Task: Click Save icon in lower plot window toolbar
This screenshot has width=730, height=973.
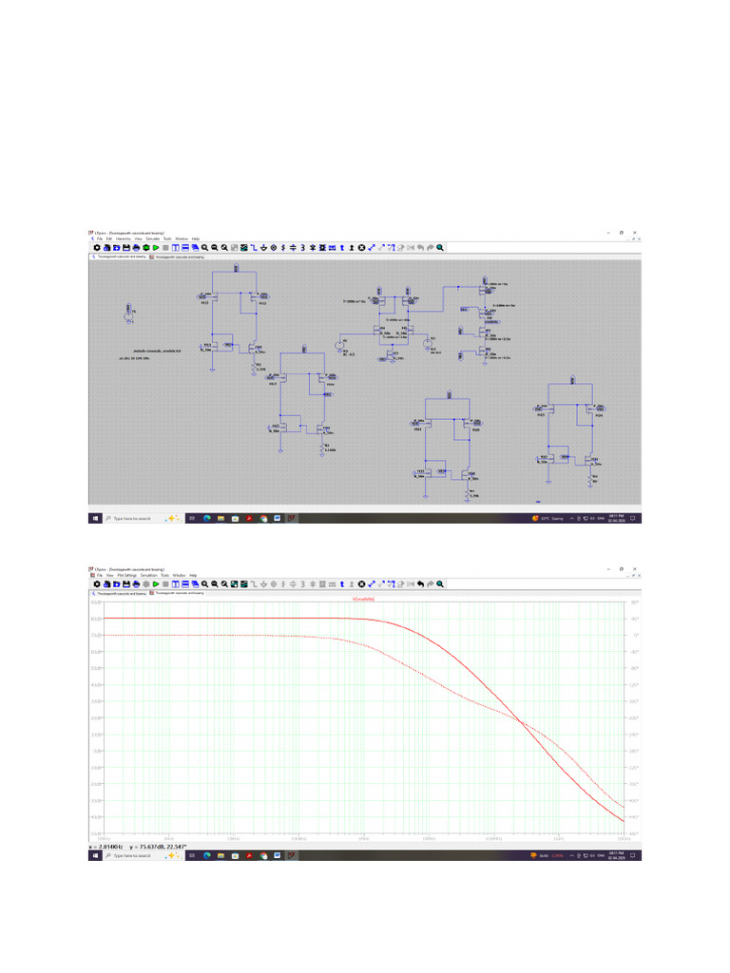Action: [x=126, y=584]
